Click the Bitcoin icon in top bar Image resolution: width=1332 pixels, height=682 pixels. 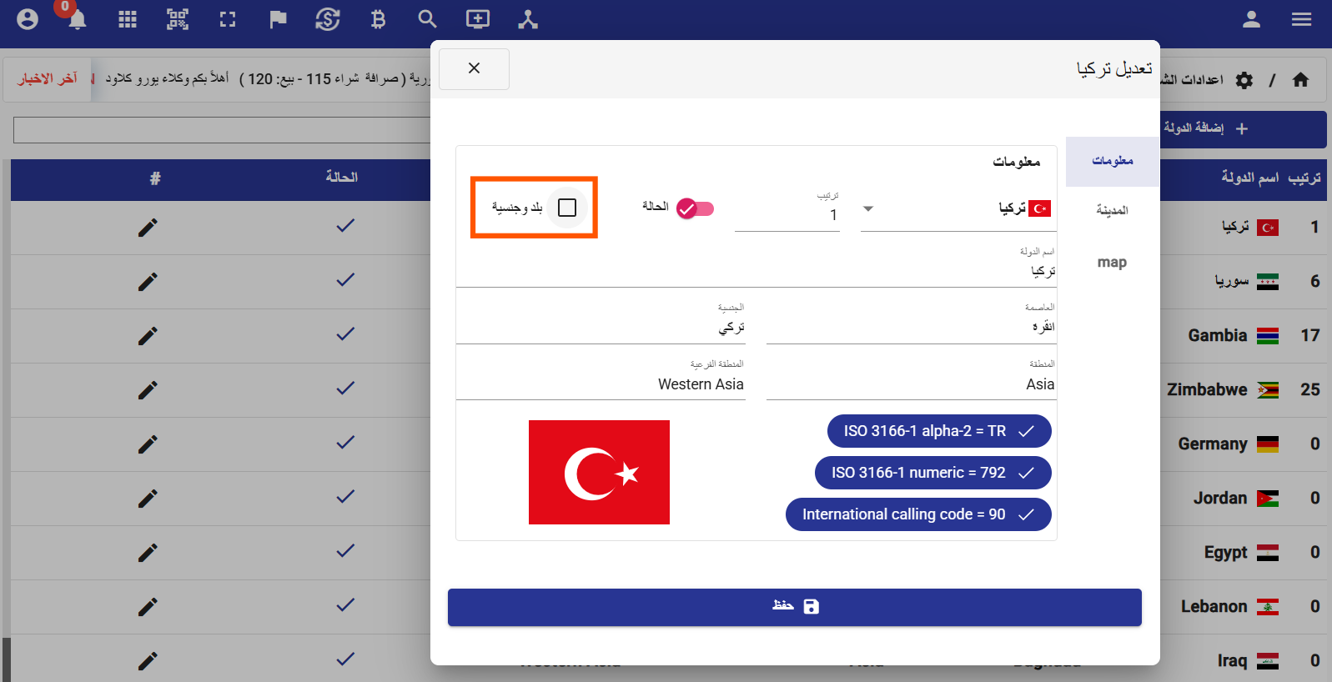(378, 20)
